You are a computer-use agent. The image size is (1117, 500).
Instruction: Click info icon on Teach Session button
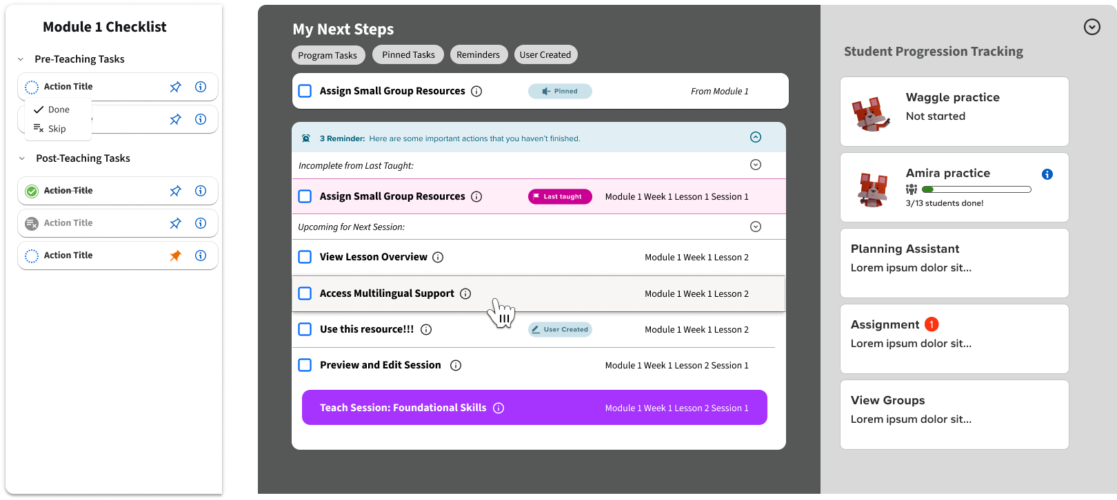tap(499, 408)
